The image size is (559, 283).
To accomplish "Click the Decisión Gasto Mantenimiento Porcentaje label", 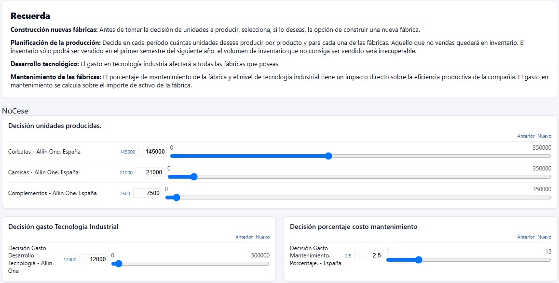I will 315,256.
